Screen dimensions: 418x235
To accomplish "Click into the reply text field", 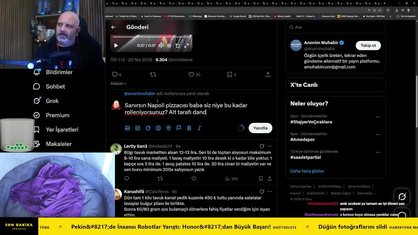I will click(198, 109).
